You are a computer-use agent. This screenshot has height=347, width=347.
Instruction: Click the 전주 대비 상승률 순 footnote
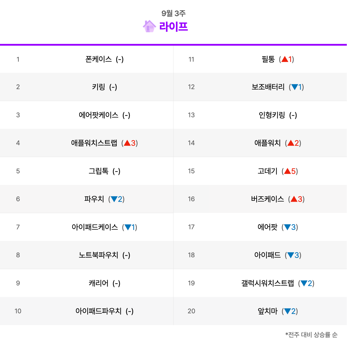click(x=311, y=335)
